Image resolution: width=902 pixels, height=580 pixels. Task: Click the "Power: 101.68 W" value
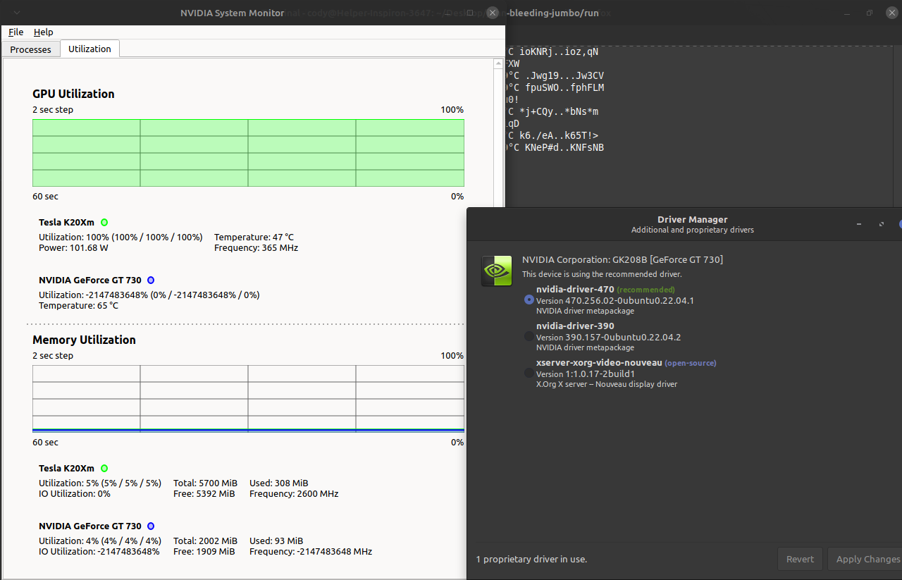coord(73,248)
